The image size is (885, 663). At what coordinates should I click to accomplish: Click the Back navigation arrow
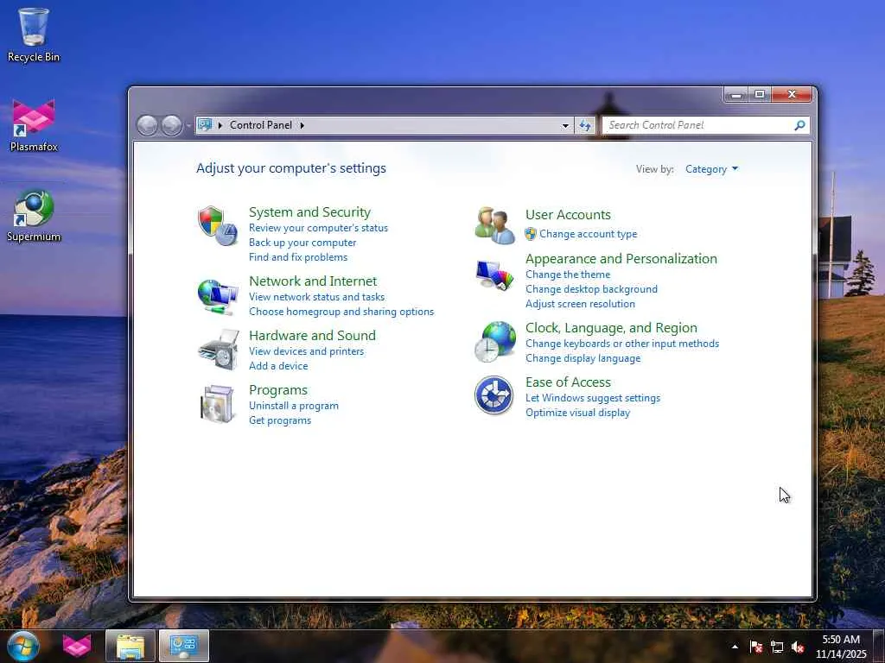click(147, 125)
